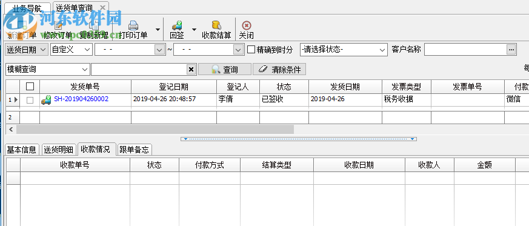Click the 税务收据 cell
The image size is (529, 226).
tap(407, 99)
